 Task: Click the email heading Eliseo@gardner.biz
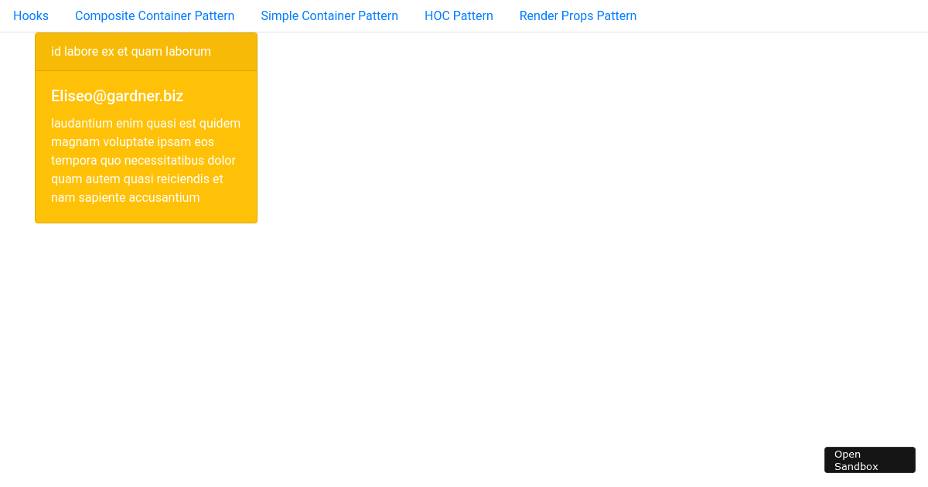[117, 96]
